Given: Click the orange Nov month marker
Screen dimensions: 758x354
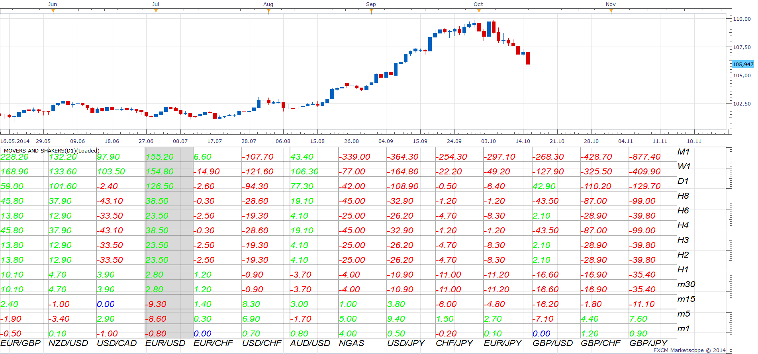Looking at the screenshot, I should [611, 11].
